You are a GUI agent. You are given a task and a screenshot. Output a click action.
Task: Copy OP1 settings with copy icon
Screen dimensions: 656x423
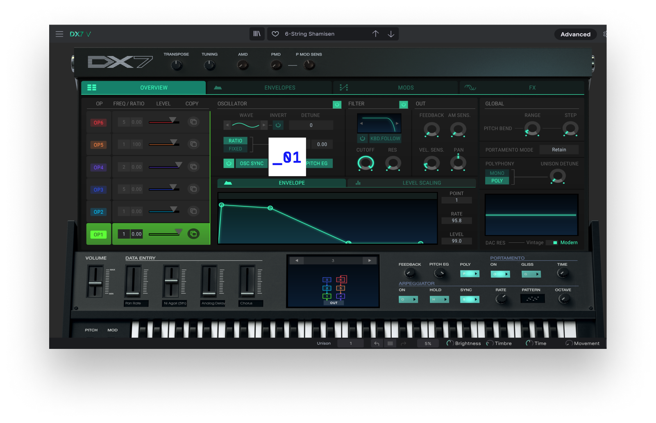pos(193,234)
